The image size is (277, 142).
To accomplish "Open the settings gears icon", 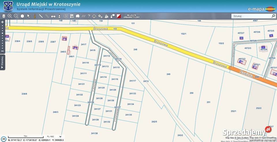I will coord(100,16).
